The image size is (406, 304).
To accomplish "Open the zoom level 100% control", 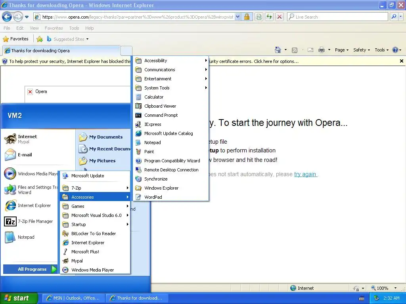I will pos(384,288).
